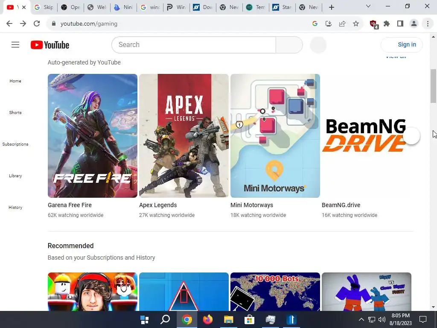Click the Google icon in the address bar
Image resolution: width=437 pixels, height=328 pixels.
coord(315,24)
